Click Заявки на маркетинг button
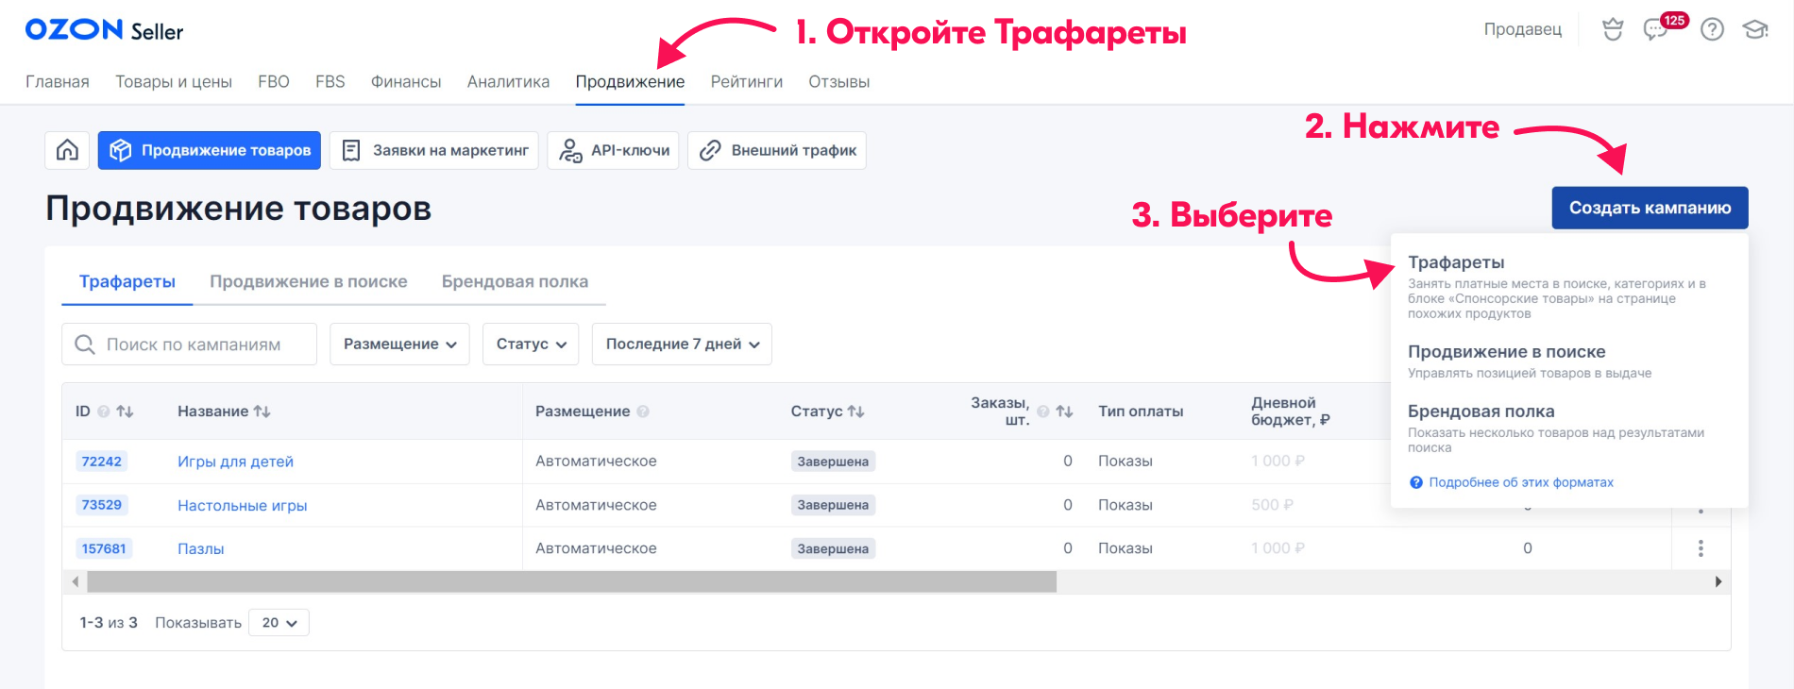 [434, 150]
